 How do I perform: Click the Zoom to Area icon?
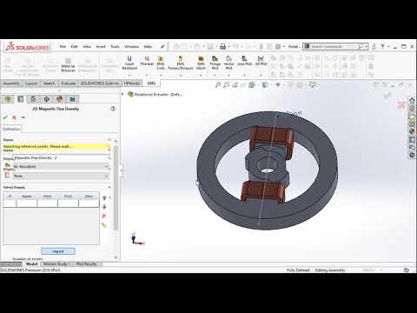227,85
